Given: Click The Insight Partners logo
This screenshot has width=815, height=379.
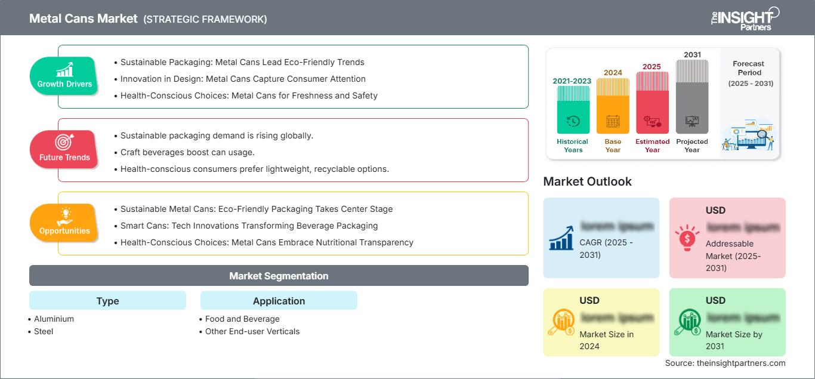Looking at the screenshot, I should pyautogui.click(x=745, y=18).
